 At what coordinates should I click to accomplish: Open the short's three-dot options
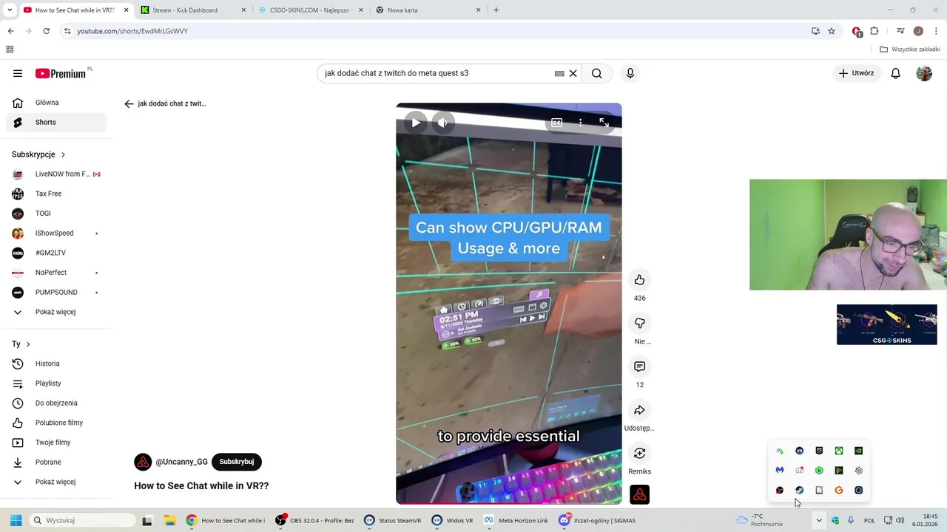tap(581, 123)
